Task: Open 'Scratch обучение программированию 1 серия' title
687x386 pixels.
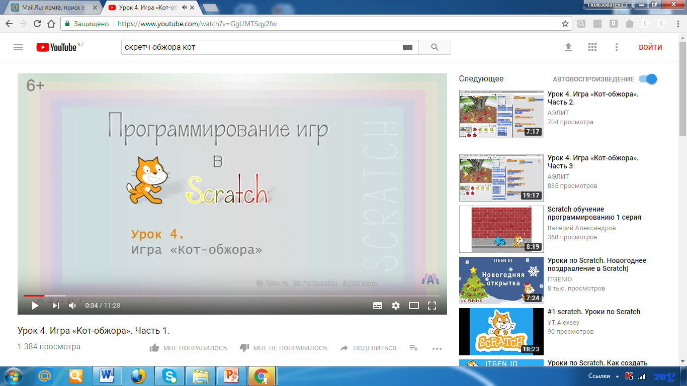Action: [594, 213]
